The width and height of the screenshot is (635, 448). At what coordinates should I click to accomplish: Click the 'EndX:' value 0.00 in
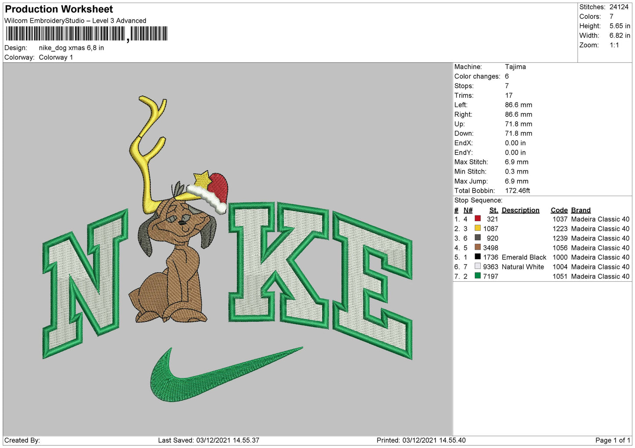click(x=515, y=143)
